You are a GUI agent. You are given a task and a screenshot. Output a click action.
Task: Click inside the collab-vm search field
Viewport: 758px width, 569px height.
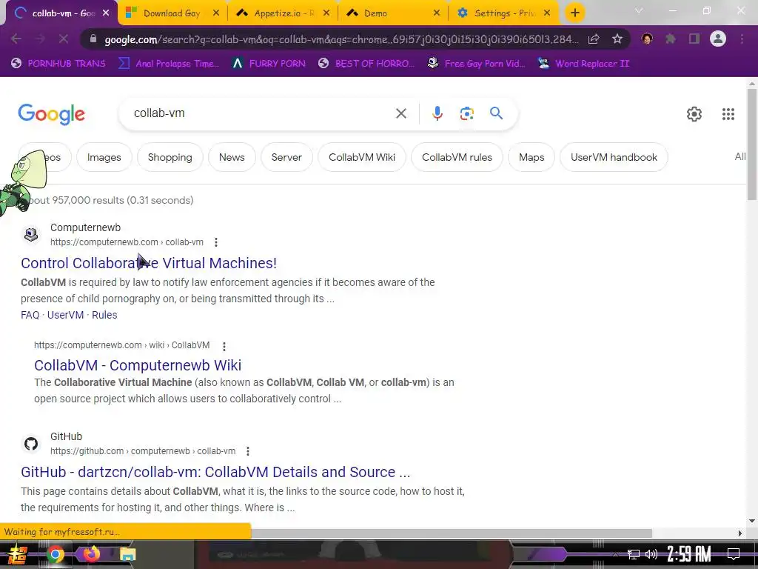coord(261,113)
